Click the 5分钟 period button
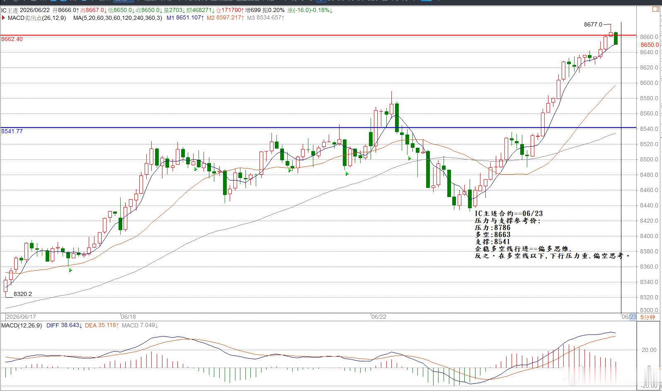This screenshot has height=392, width=662. tap(648, 317)
